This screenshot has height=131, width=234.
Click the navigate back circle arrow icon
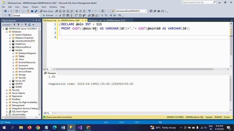5,11
